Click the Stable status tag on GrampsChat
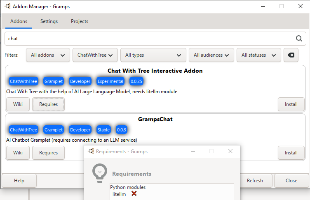 coord(103,130)
